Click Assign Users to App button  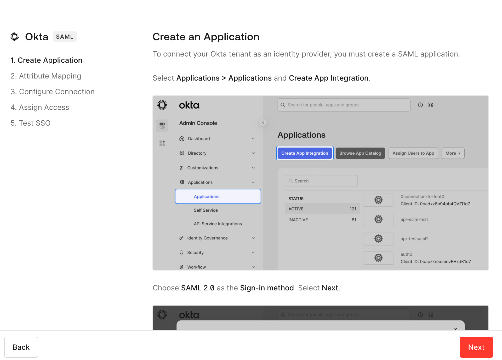tap(413, 153)
